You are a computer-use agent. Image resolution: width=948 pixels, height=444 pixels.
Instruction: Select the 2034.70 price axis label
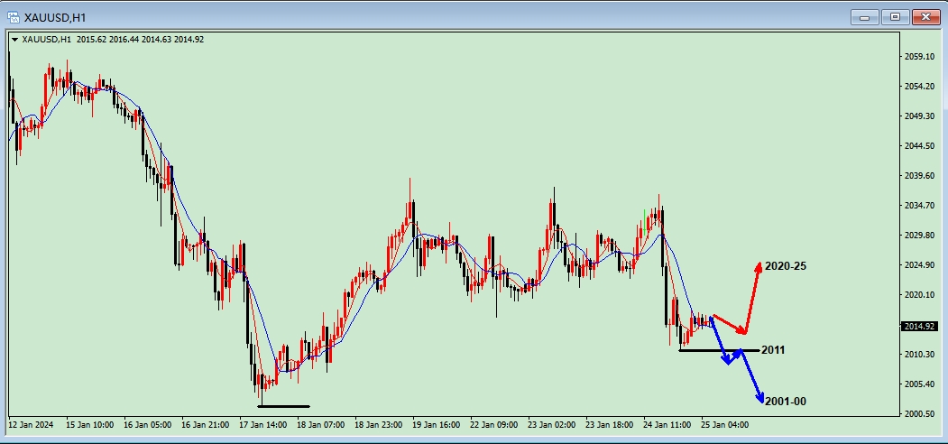coord(920,206)
